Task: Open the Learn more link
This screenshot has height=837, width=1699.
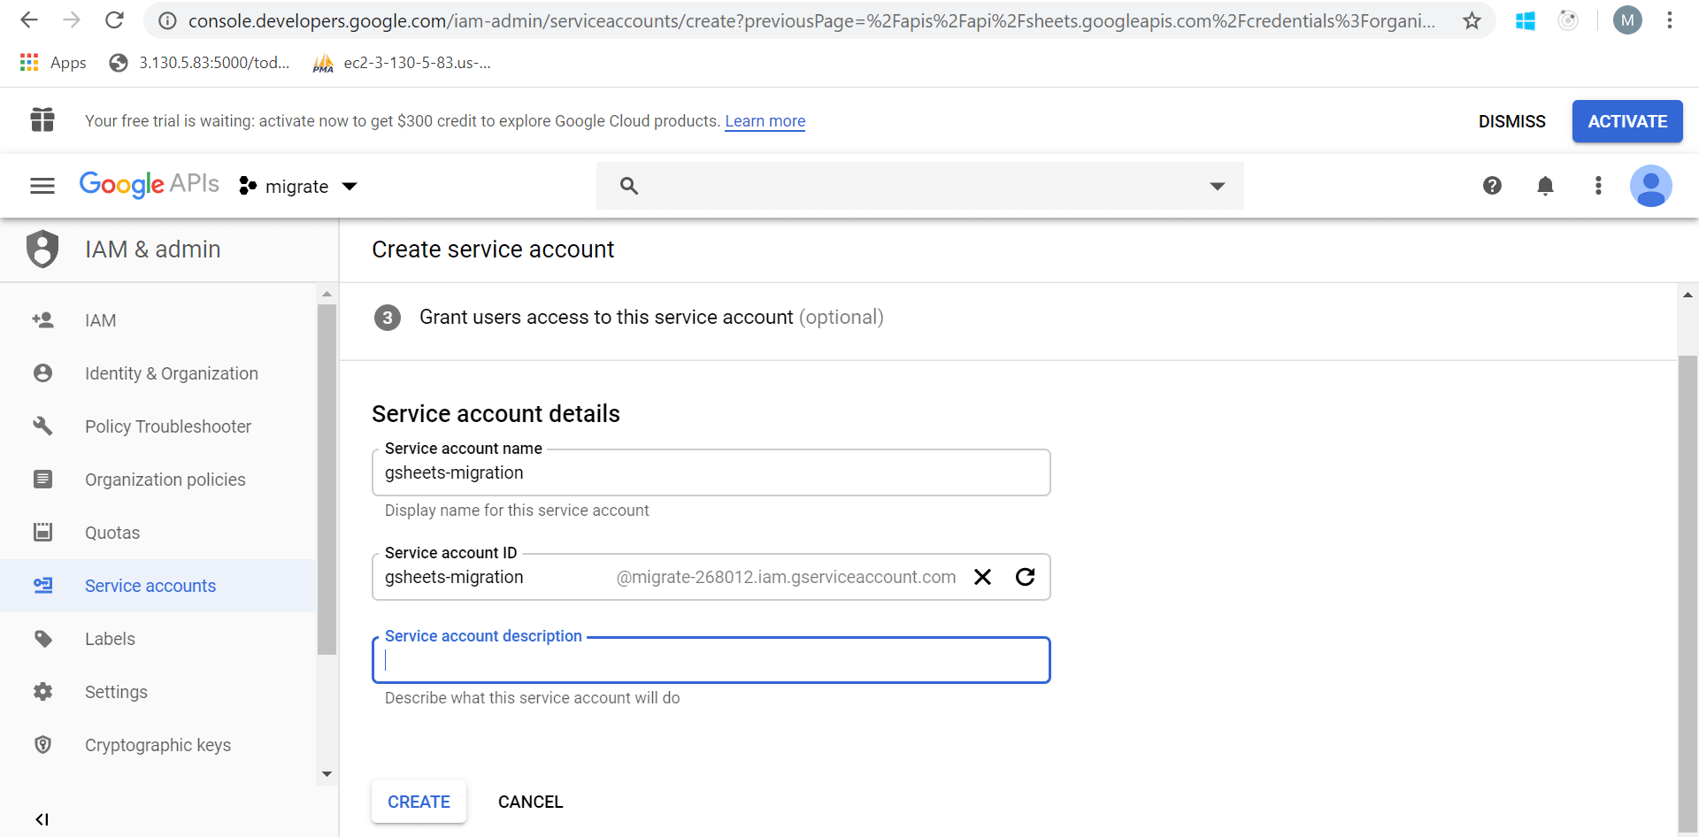Action: click(x=765, y=121)
